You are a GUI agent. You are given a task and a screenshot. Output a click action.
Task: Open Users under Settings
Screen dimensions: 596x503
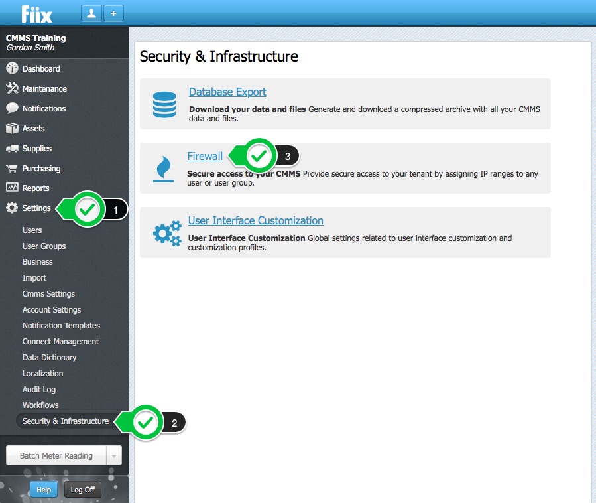click(x=32, y=230)
